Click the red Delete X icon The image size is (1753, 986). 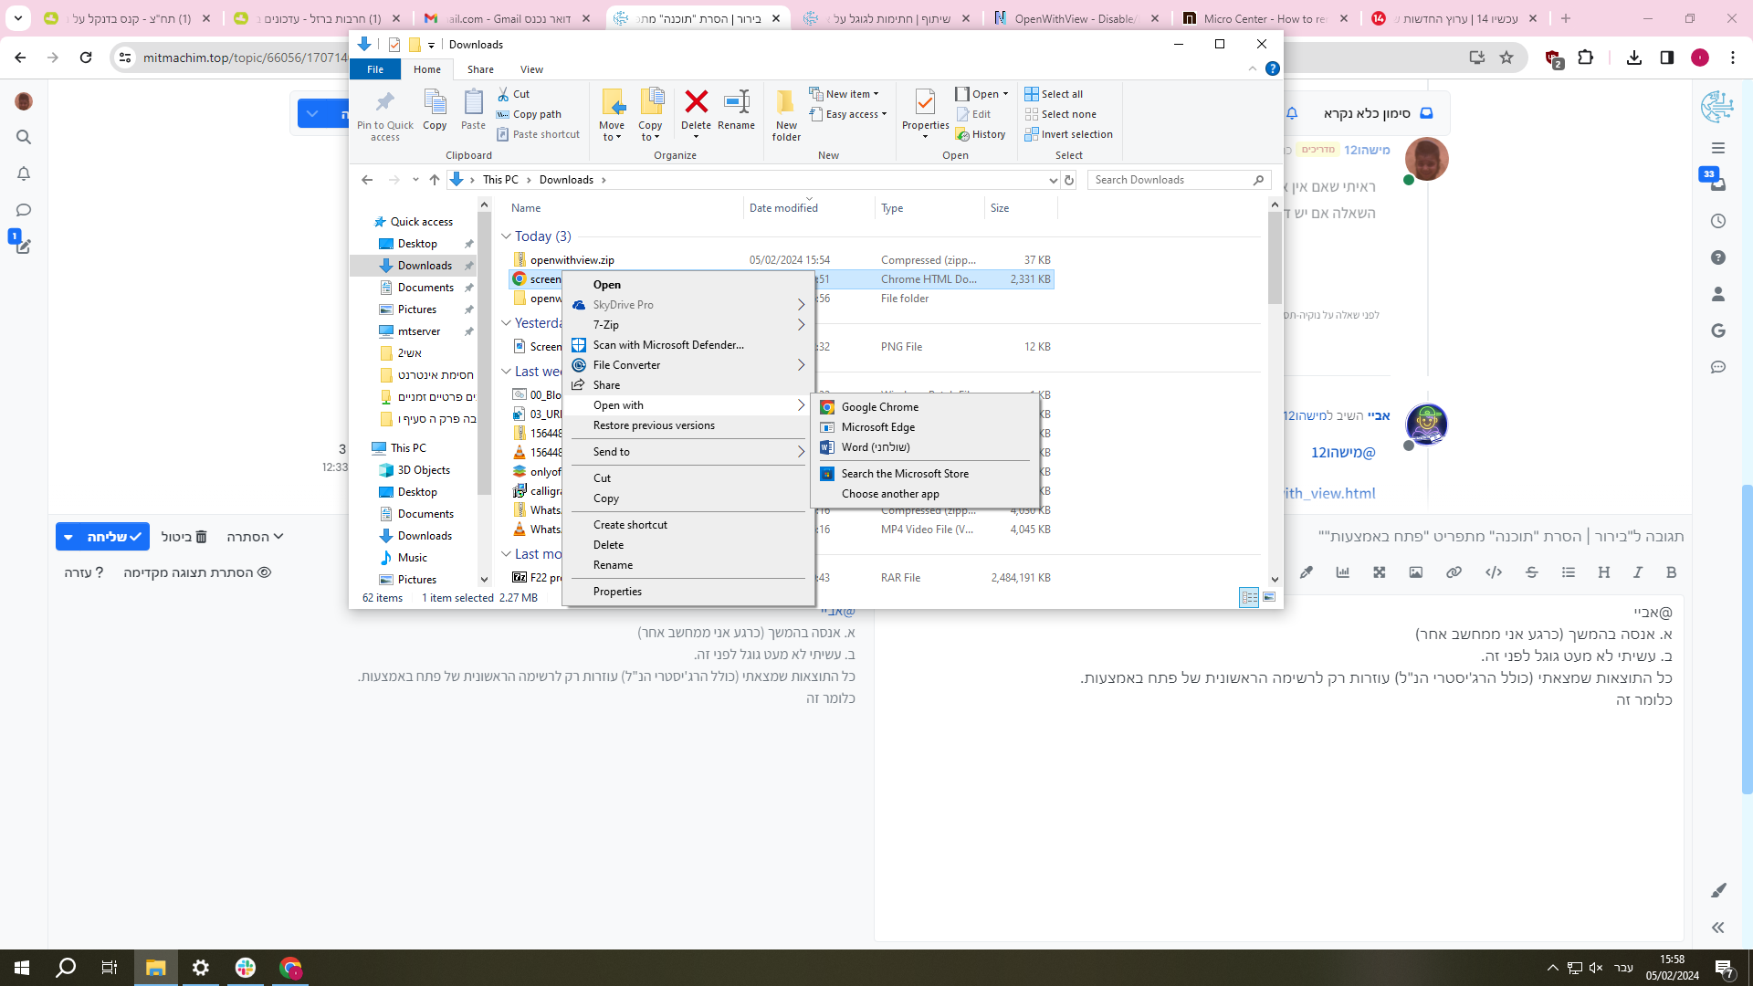click(x=696, y=102)
